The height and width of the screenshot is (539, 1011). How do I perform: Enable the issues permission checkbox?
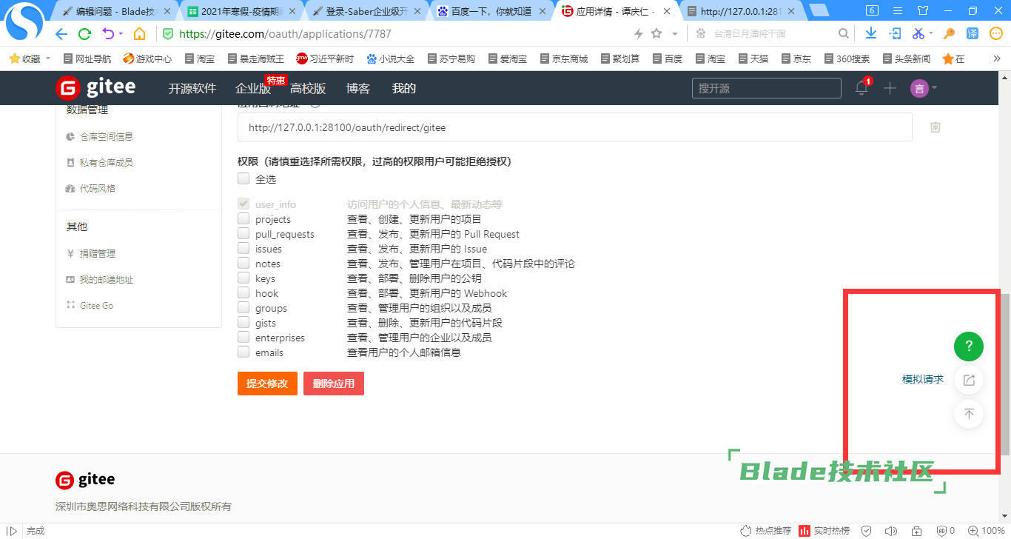click(x=243, y=248)
